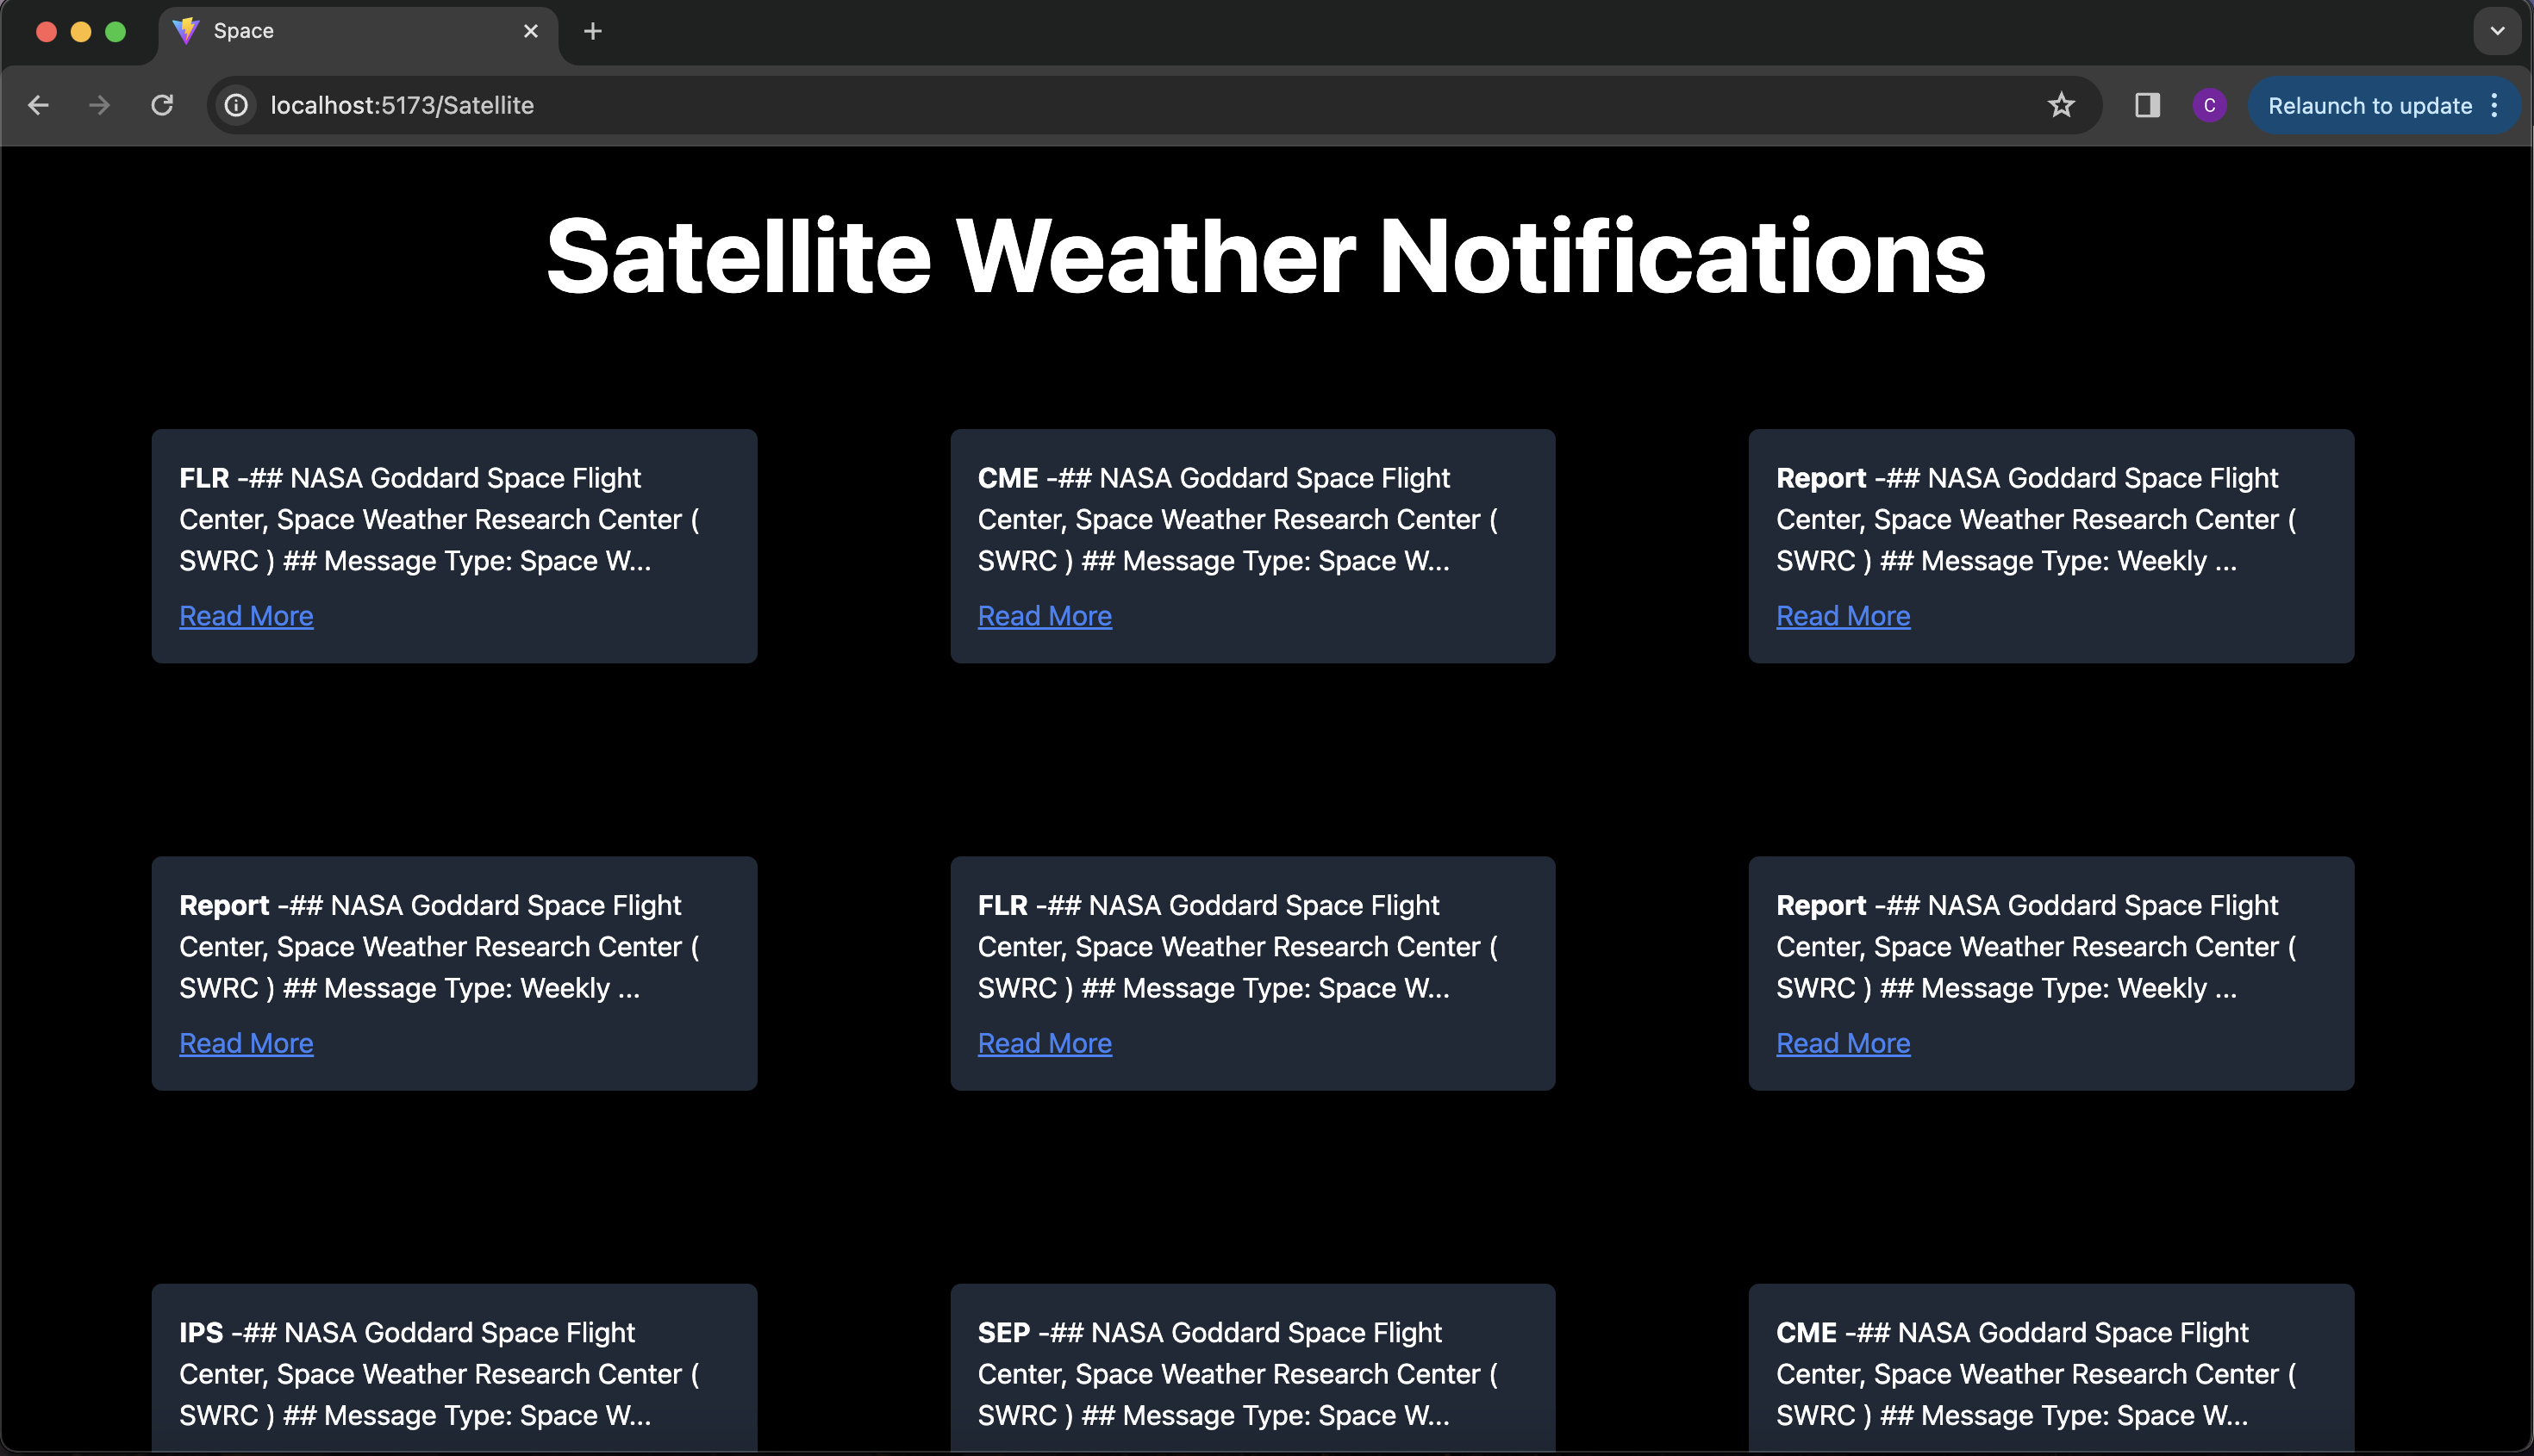Open a new tab with the plus
The height and width of the screenshot is (1456, 2534).
(x=592, y=31)
